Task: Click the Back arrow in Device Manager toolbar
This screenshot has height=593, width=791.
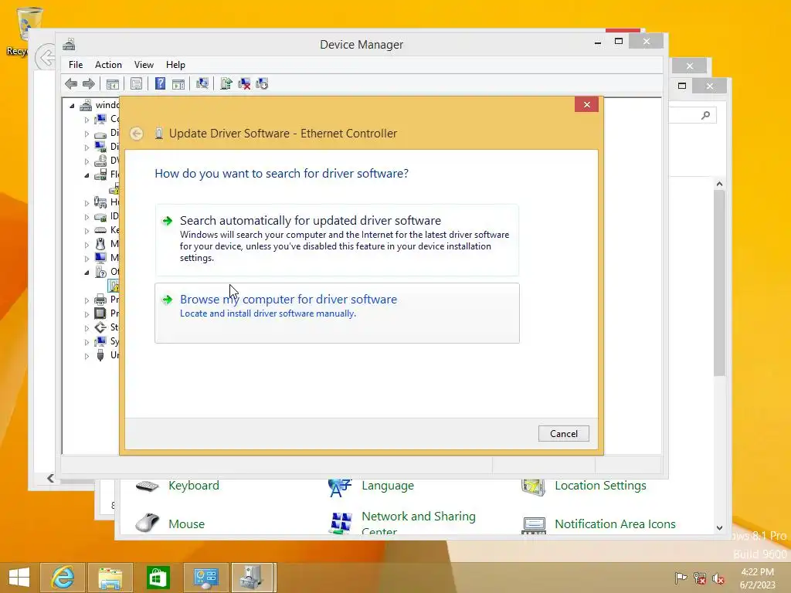Action: [71, 83]
